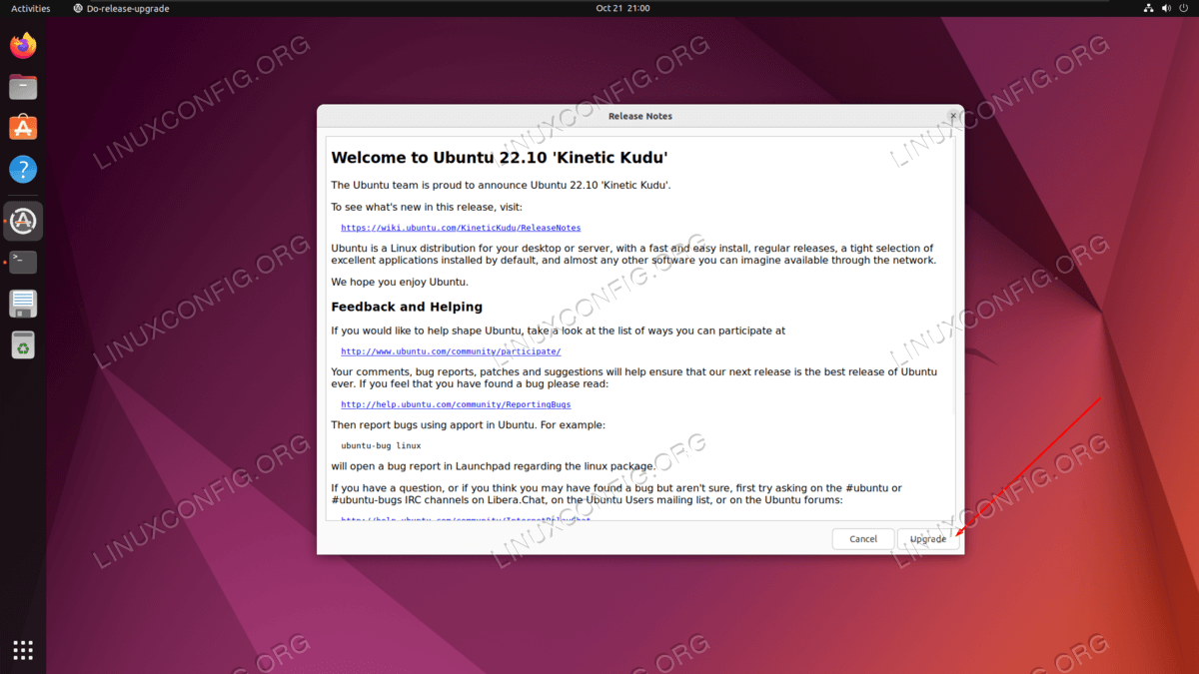Open the community/participate link
This screenshot has width=1199, height=674.
click(451, 351)
